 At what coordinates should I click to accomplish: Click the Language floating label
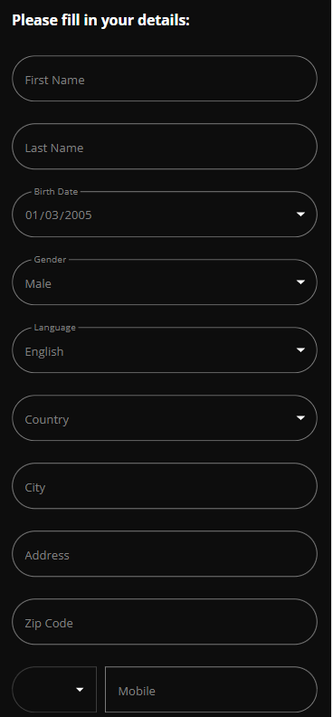click(x=55, y=328)
